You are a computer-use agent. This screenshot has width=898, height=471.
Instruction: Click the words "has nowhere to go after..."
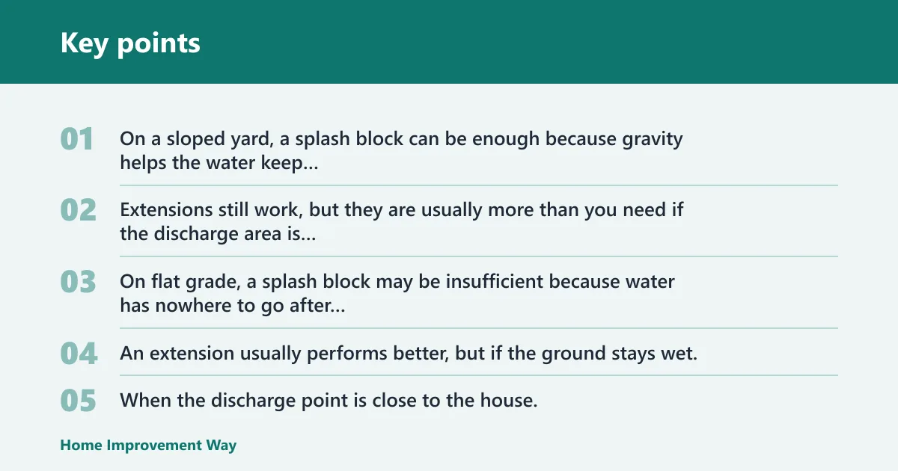click(233, 306)
